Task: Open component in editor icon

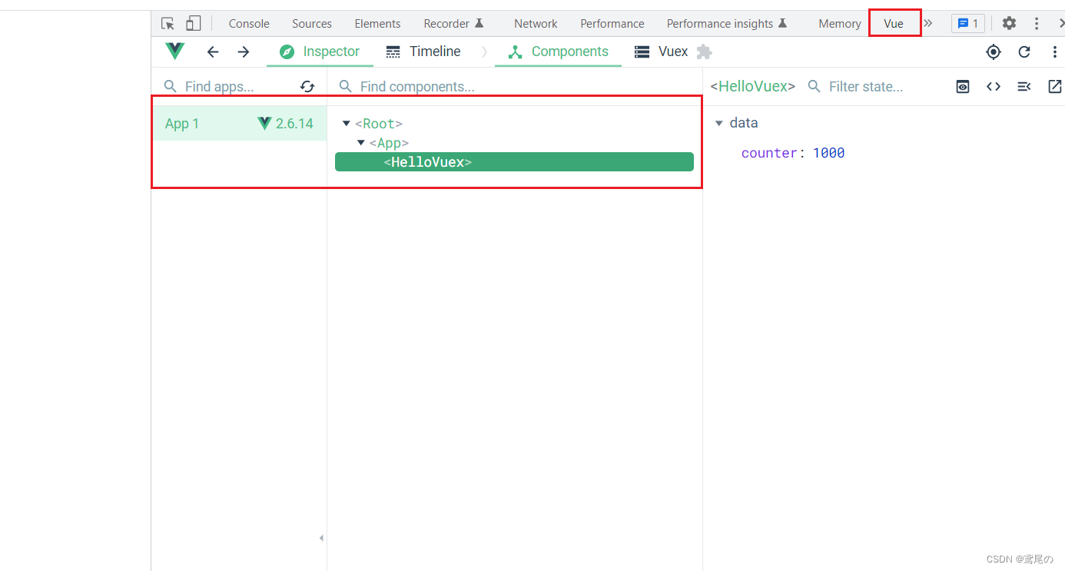Action: 1055,87
